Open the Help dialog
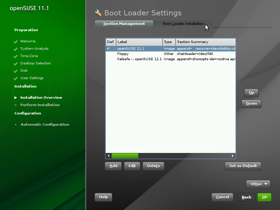This screenshot has width=280, height=210. (x=103, y=197)
